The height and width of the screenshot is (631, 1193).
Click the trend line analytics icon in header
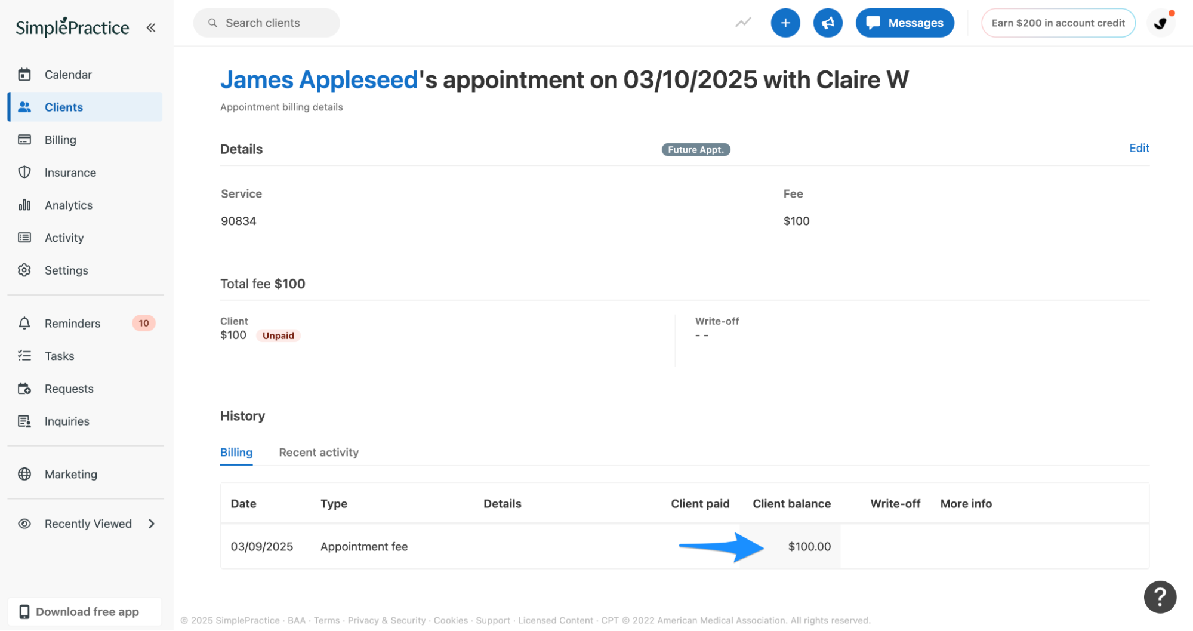(x=743, y=23)
